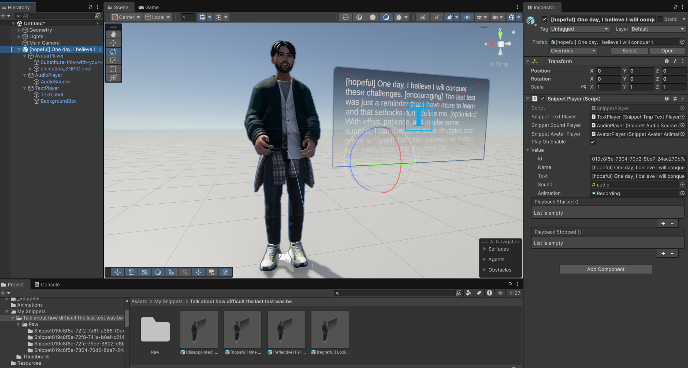Image resolution: width=688 pixels, height=368 pixels.
Task: Collapse the Transform component
Action: coord(528,61)
